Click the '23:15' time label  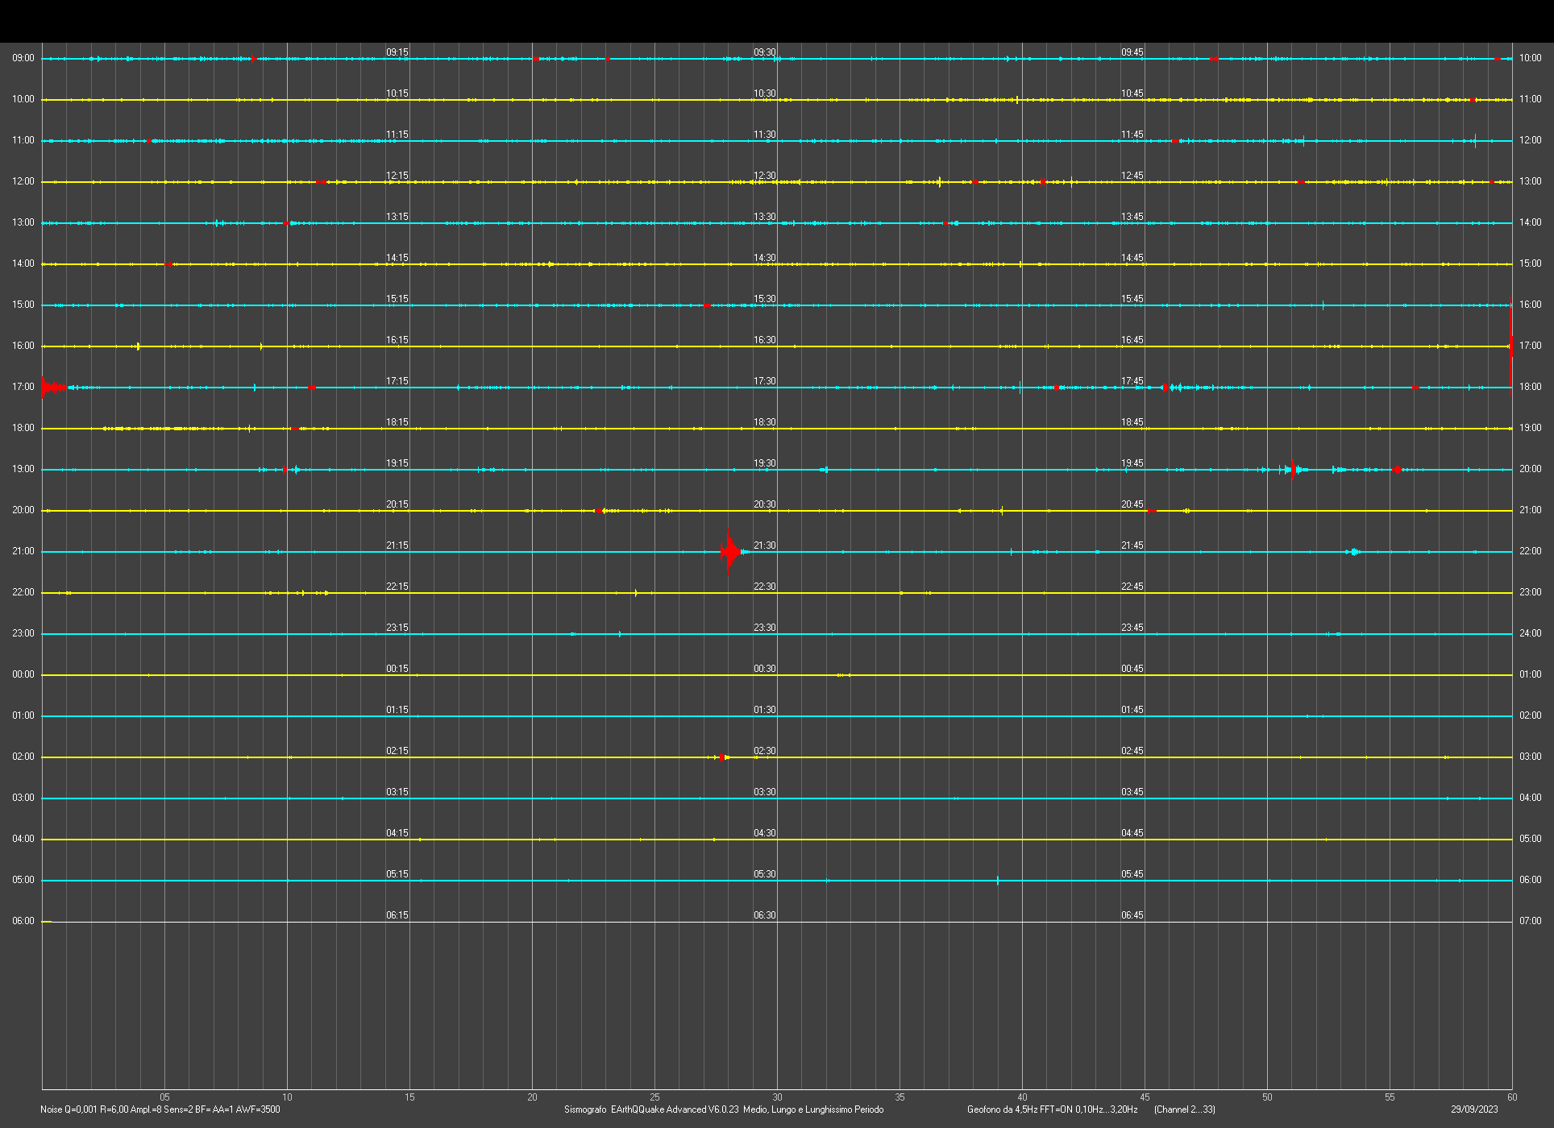[x=397, y=628]
